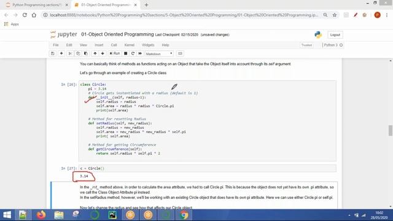Click the localhost address bar
This screenshot has width=393, height=221.
click(184, 15)
